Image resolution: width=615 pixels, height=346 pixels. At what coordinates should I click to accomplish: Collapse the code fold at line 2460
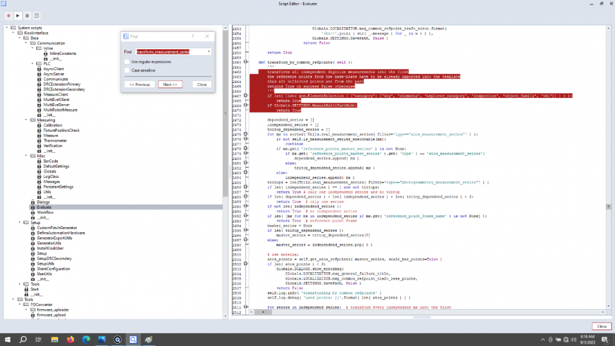click(246, 62)
